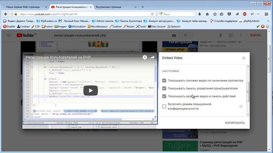
Task: Open the Options menu in Web Developer toolbar
Action: click(174, 26)
